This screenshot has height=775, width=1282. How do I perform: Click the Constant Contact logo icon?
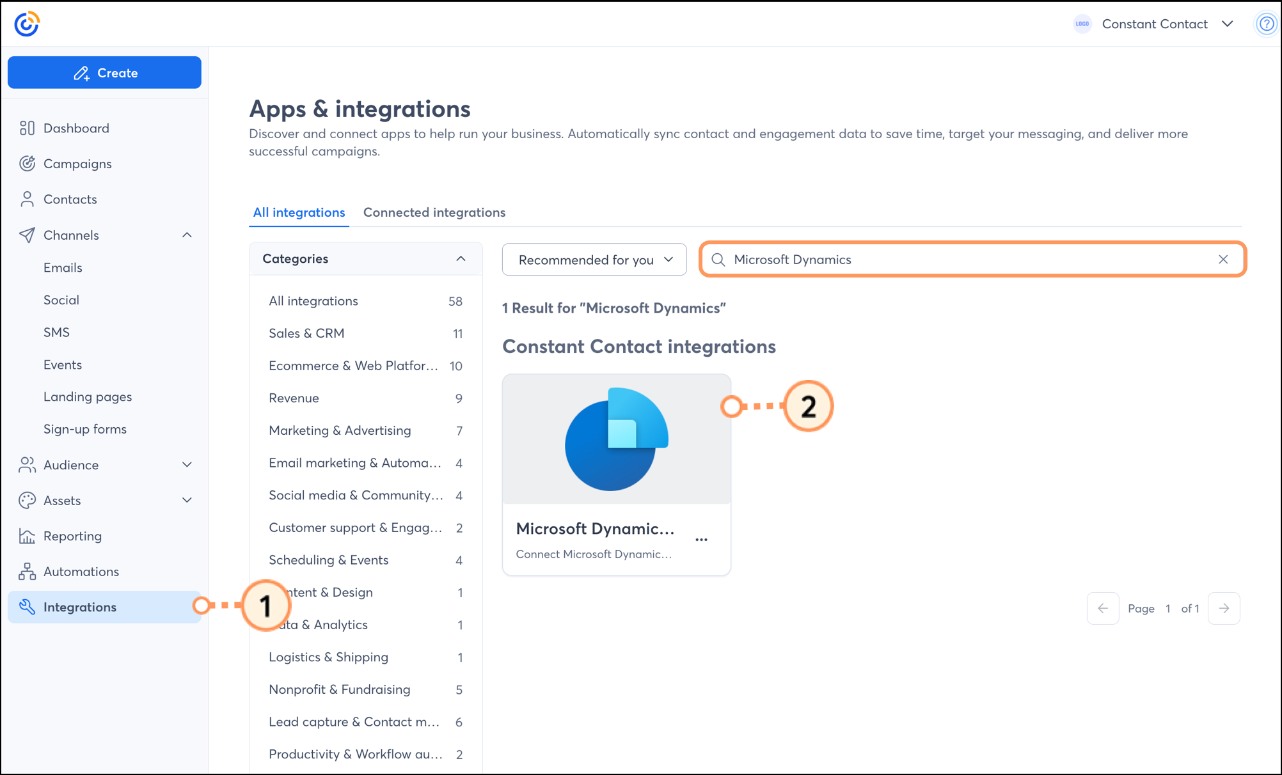coord(27,24)
